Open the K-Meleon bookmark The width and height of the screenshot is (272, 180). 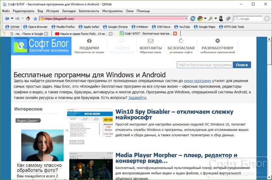click(140, 27)
